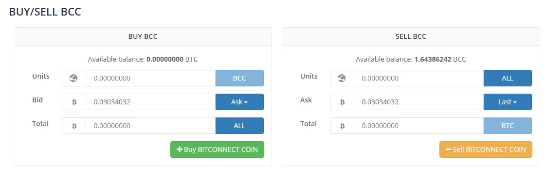
Task: Click the BCC button beside Buy Units
Action: pyautogui.click(x=239, y=78)
